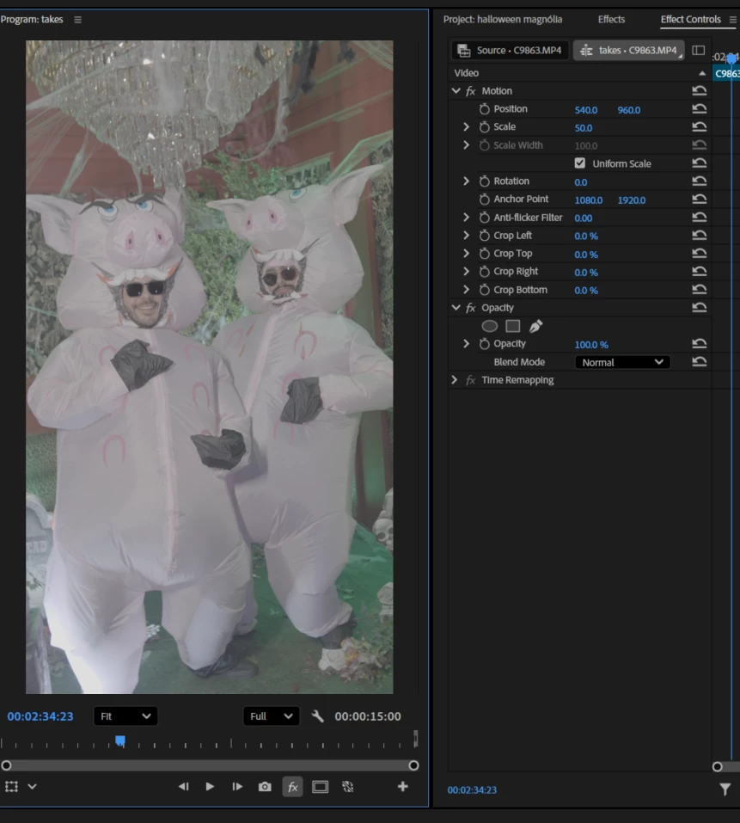The height and width of the screenshot is (823, 740).
Task: Select the Effect Controls tab
Action: point(690,20)
